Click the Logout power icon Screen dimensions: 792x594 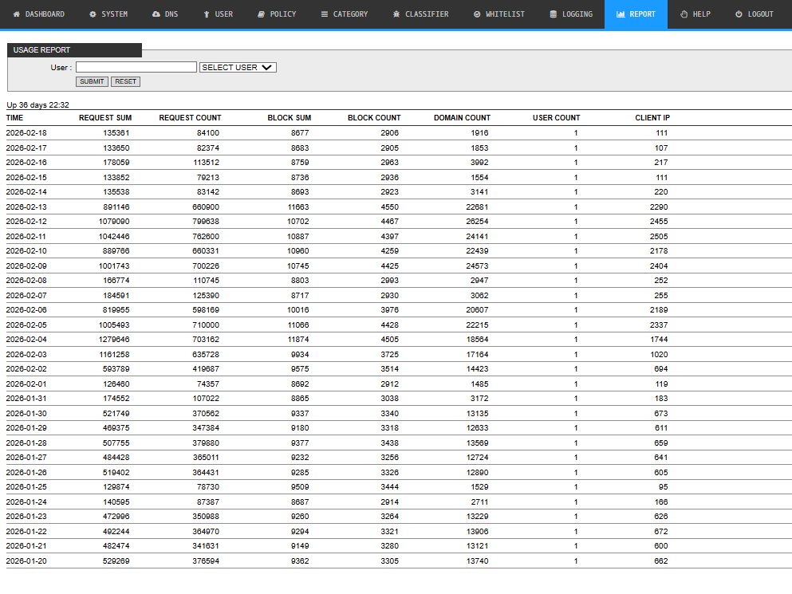click(x=739, y=14)
